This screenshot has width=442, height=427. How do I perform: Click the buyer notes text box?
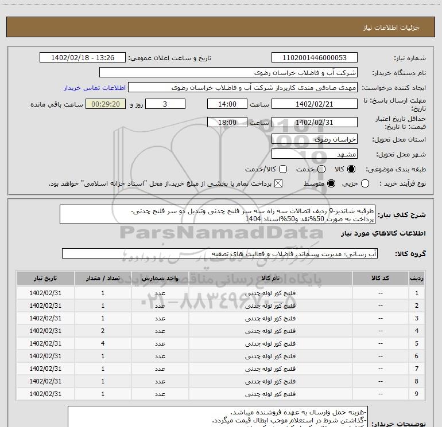[218, 417]
